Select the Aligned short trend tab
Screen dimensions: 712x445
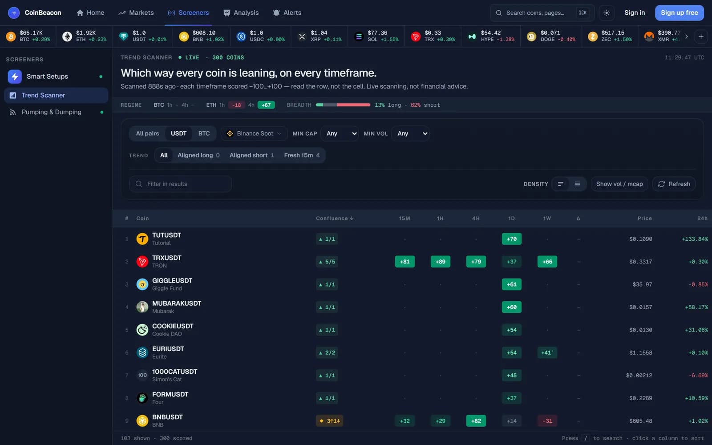click(x=251, y=155)
